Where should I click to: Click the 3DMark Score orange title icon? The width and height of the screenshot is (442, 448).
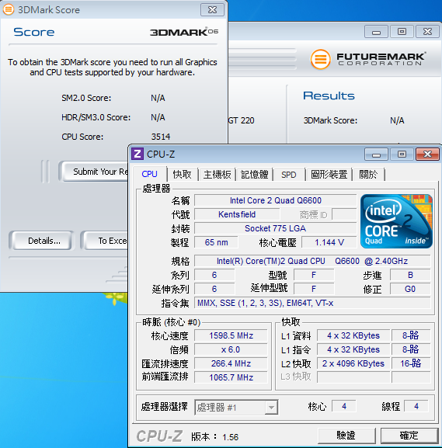click(9, 10)
